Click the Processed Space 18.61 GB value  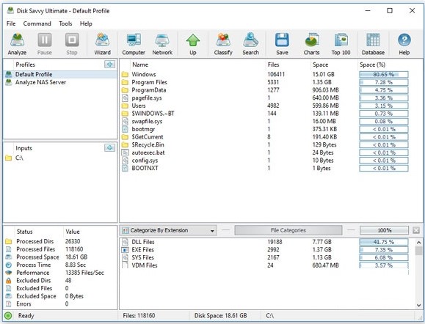[x=76, y=257]
